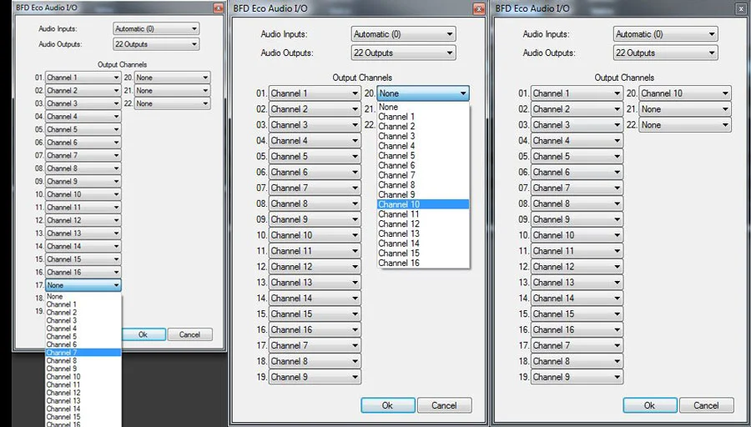Viewport: 751px width, 427px height.
Task: Open output 19 Channel 9 dropdown in middle window
Action: click(315, 377)
